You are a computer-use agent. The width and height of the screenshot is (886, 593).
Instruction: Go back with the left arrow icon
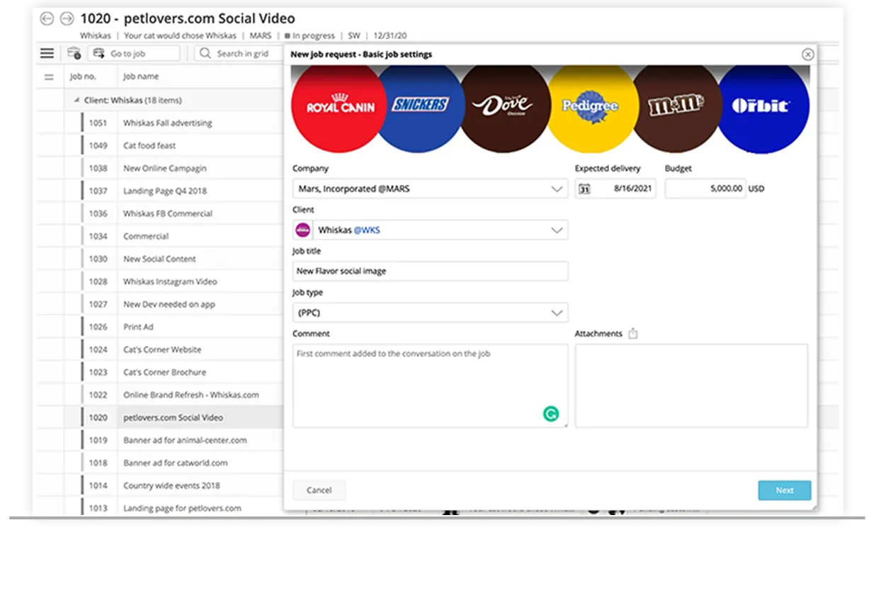coord(47,18)
